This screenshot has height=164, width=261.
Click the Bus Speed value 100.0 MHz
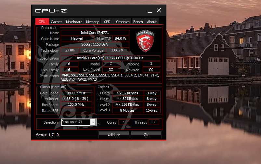[x=76, y=104]
